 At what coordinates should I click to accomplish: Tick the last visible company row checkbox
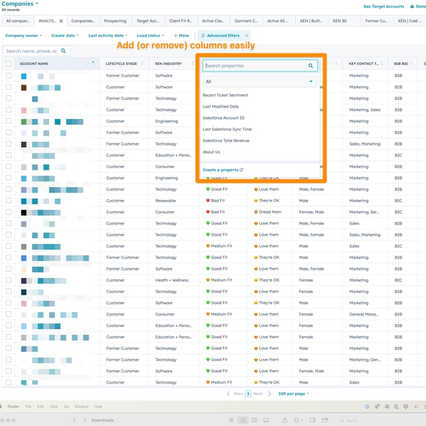pos(9,382)
